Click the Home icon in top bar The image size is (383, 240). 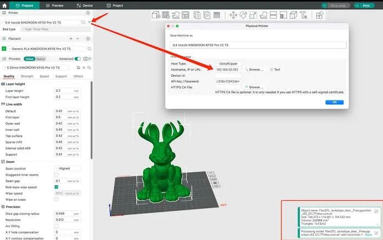[4, 5]
